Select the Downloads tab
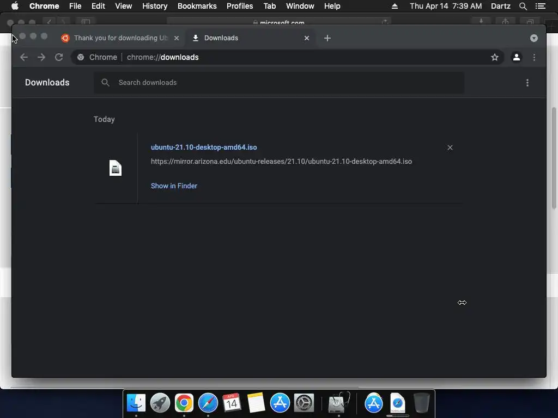The height and width of the screenshot is (418, 558). click(251, 38)
